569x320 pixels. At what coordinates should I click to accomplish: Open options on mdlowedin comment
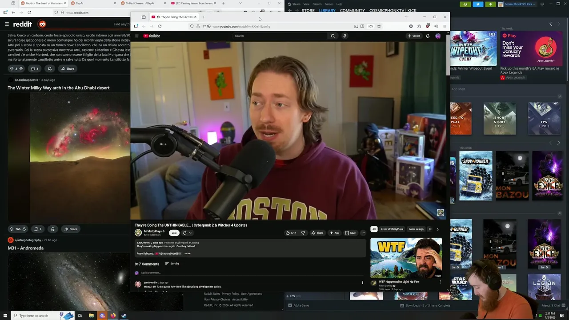click(x=362, y=282)
